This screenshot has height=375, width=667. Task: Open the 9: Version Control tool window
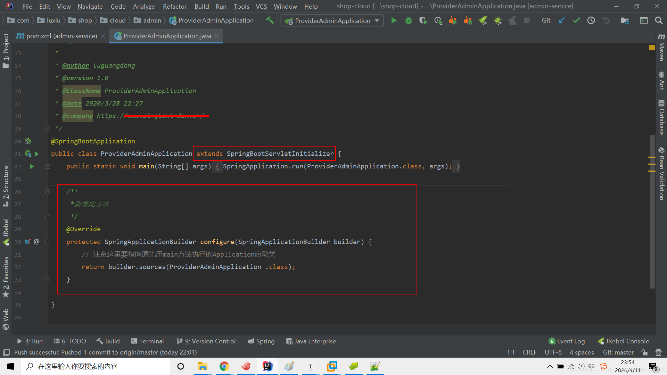(206, 341)
